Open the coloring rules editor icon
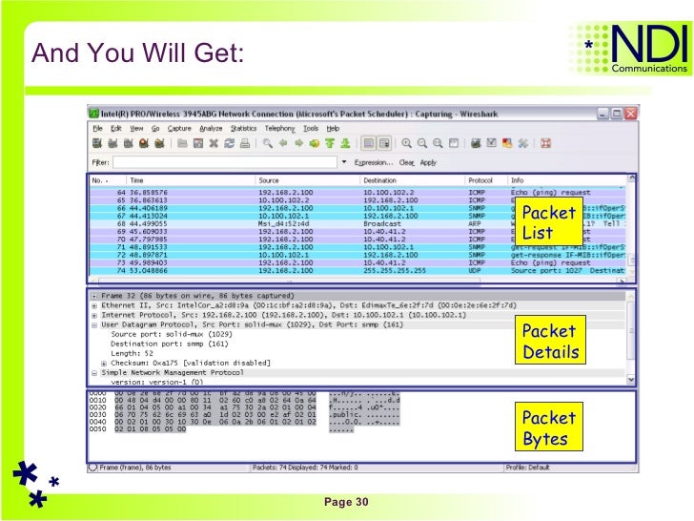The width and height of the screenshot is (694, 521). pyautogui.click(x=507, y=143)
